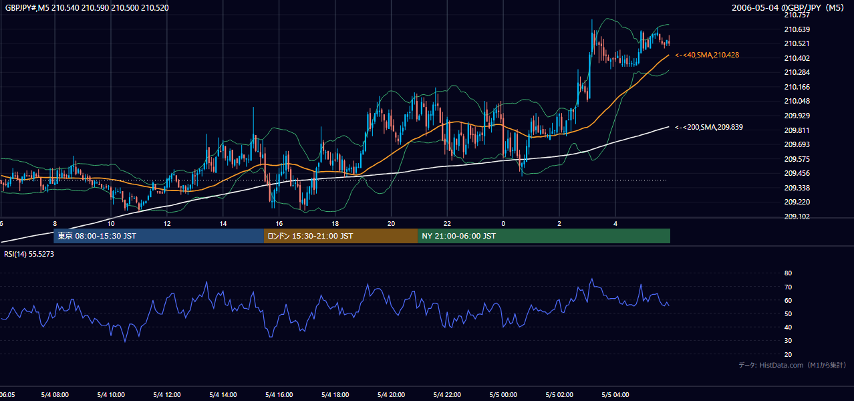Click the 5/4 08:00 time label
The height and width of the screenshot is (401, 854).
(x=55, y=395)
